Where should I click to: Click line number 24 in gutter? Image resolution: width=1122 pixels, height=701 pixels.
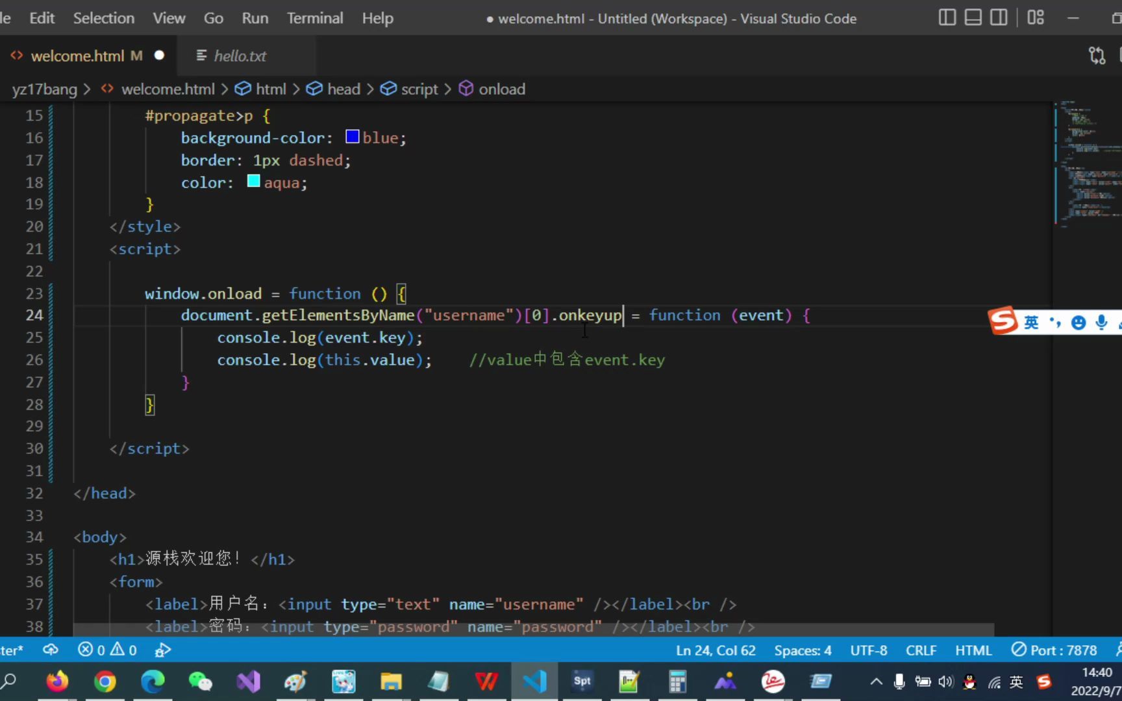click(34, 315)
